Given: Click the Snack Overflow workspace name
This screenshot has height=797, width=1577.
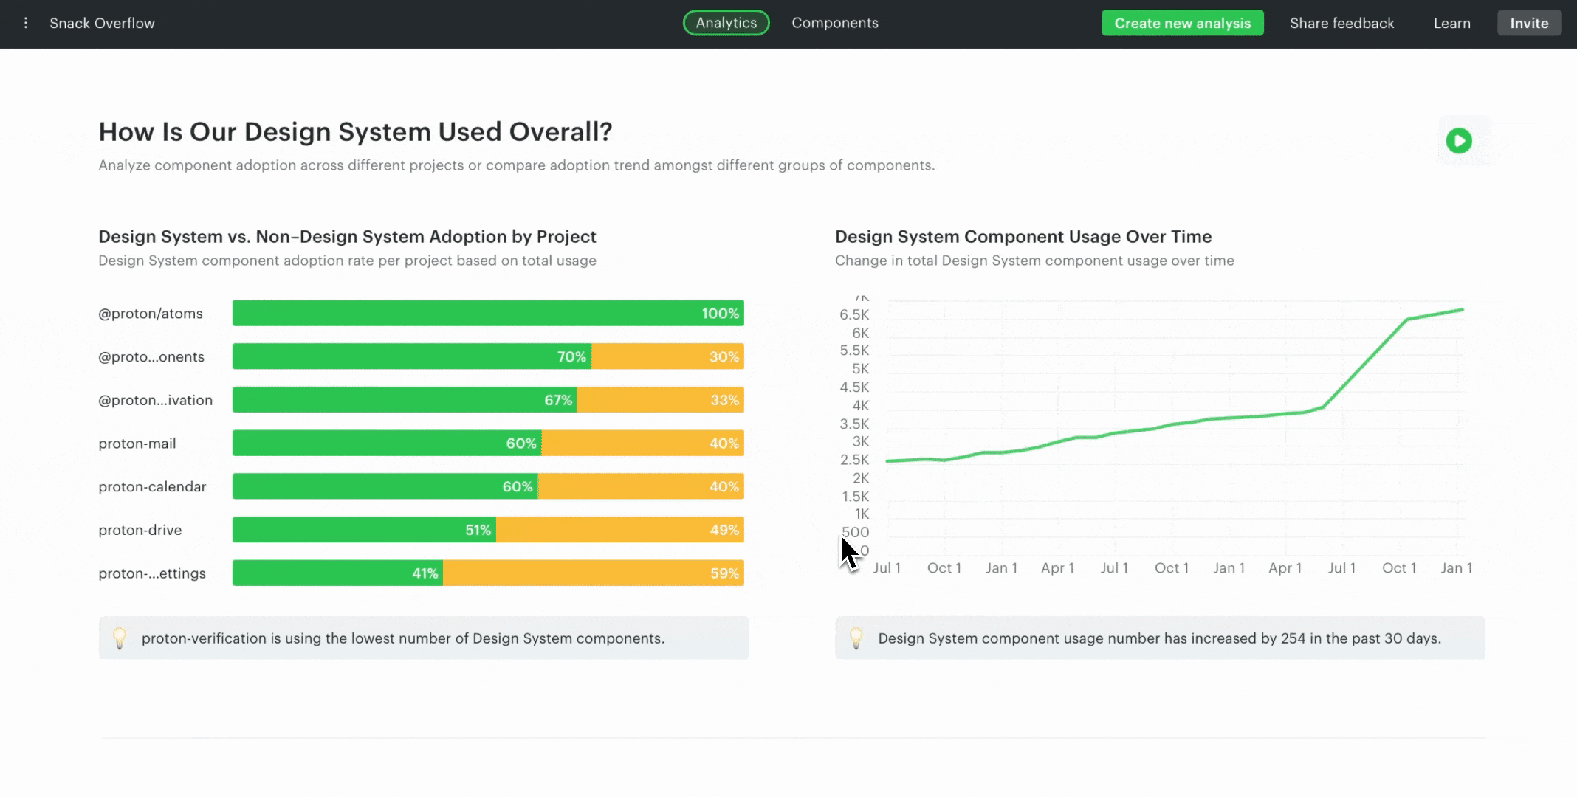Looking at the screenshot, I should [102, 24].
